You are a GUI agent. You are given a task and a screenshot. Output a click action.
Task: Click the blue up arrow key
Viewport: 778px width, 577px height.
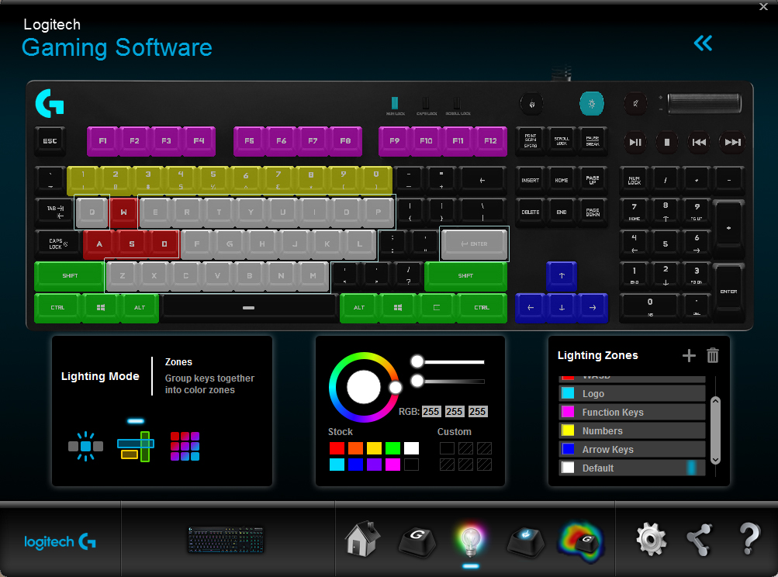561,276
